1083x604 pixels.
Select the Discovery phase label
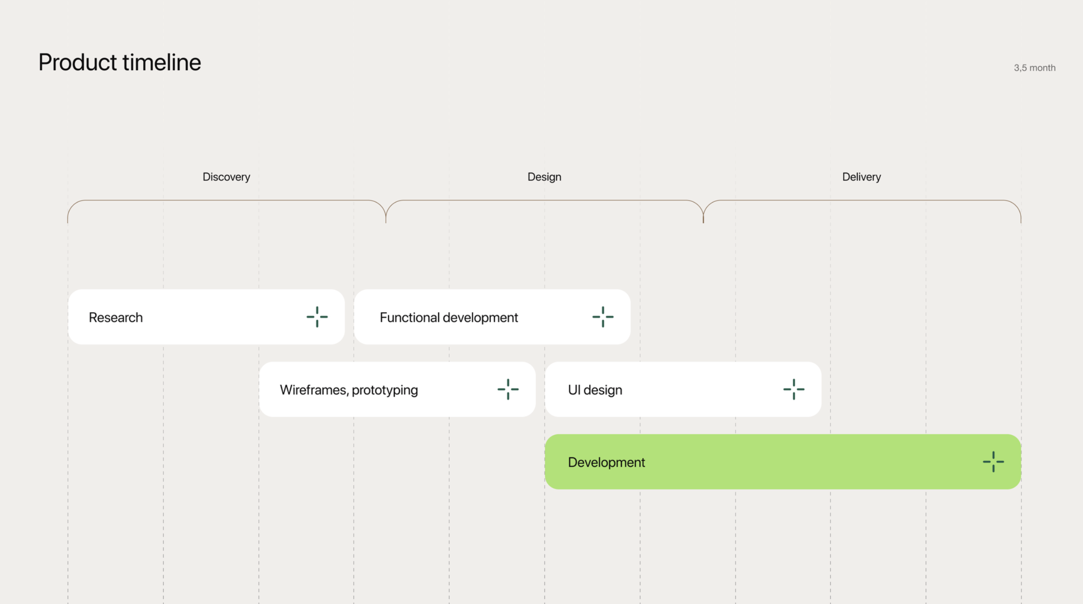tap(226, 177)
